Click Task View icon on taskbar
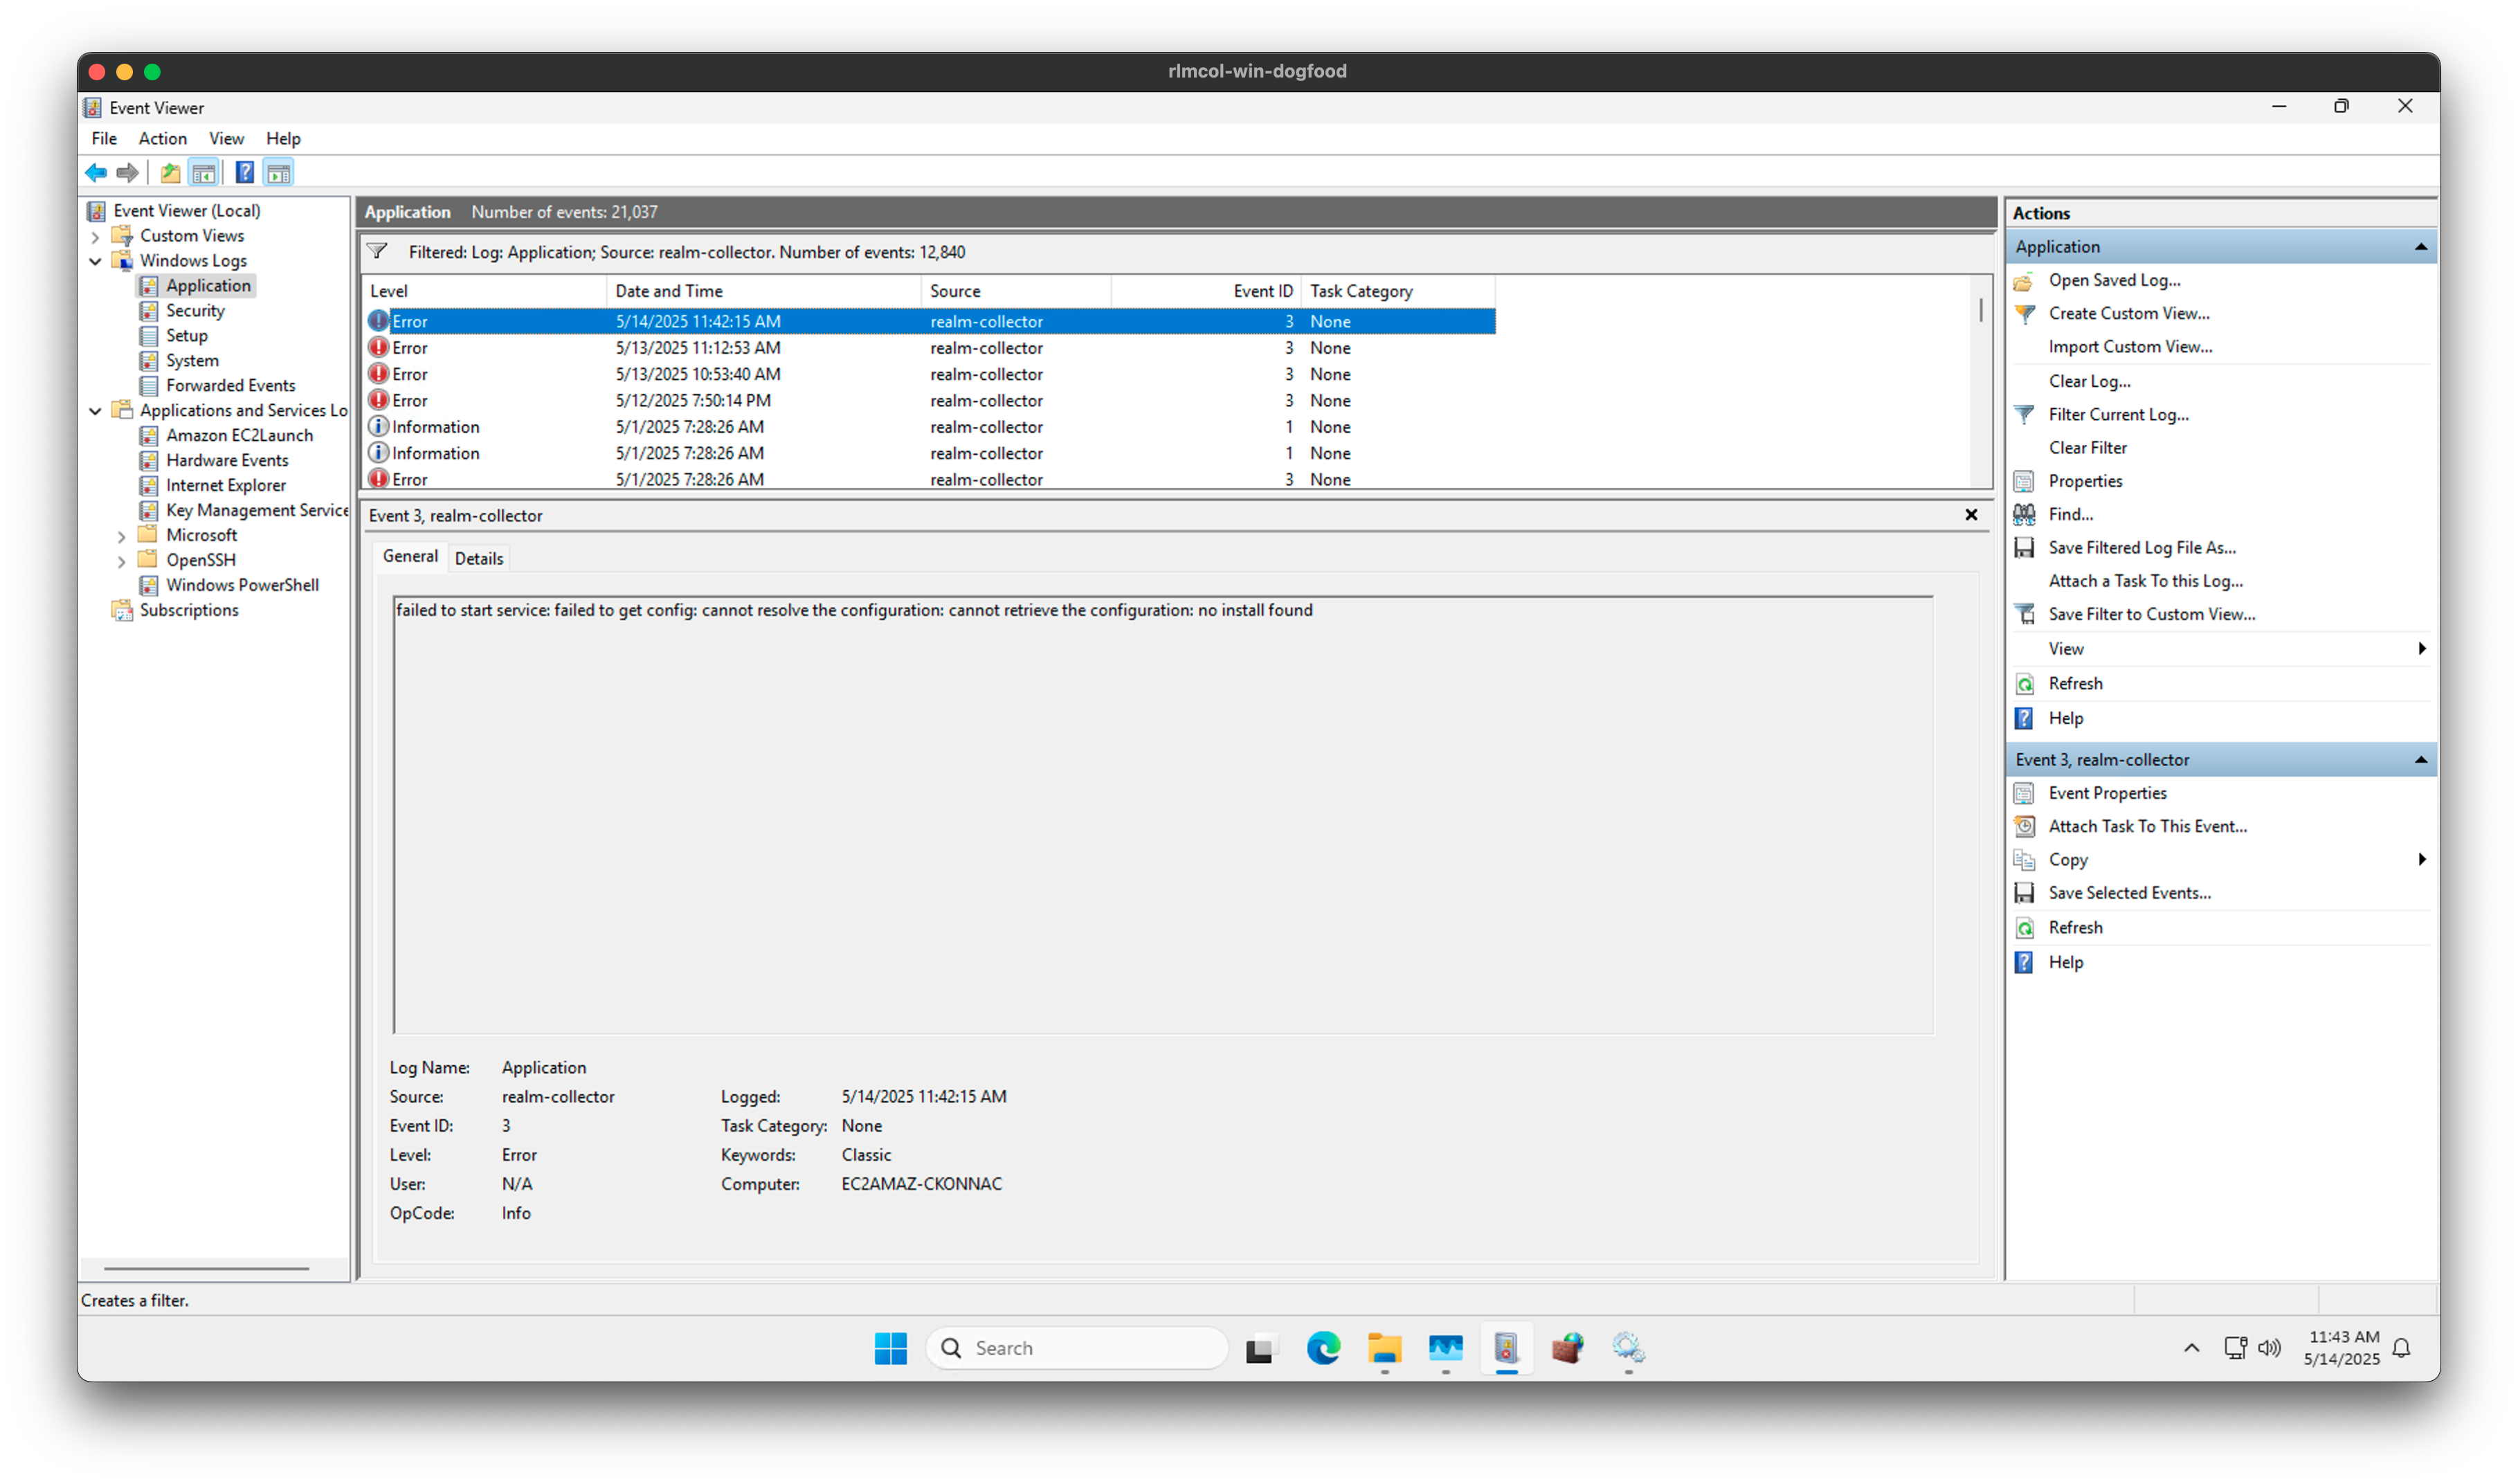The width and height of the screenshot is (2518, 1484). pos(1260,1348)
